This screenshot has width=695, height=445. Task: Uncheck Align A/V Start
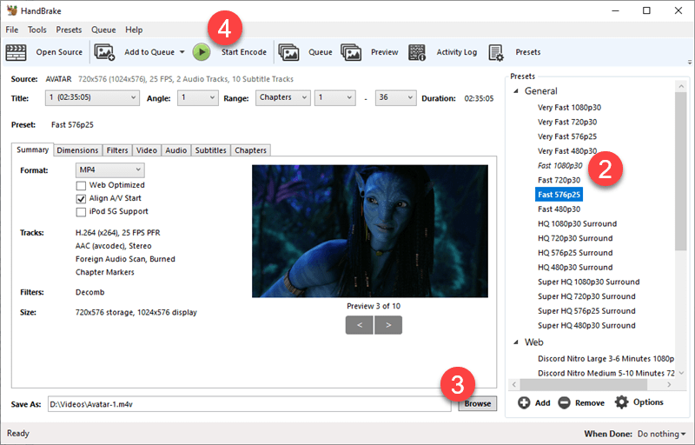tap(81, 198)
